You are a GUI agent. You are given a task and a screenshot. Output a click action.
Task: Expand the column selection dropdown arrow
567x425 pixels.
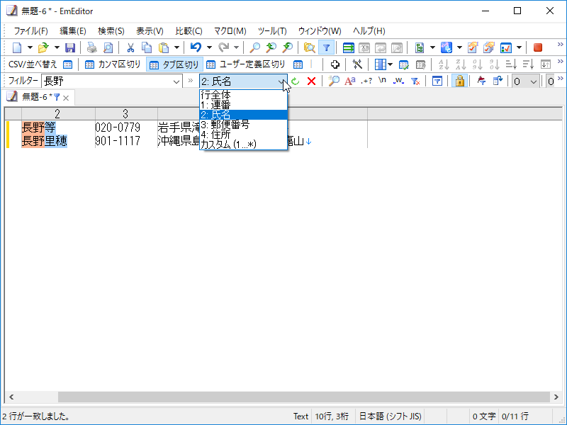click(391, 64)
